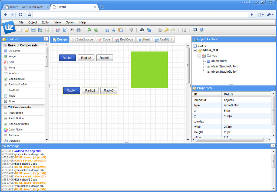The height and width of the screenshot is (192, 277).
Task: Pick RadiobuttonSet from the Tool Box
Action: coord(23,85)
